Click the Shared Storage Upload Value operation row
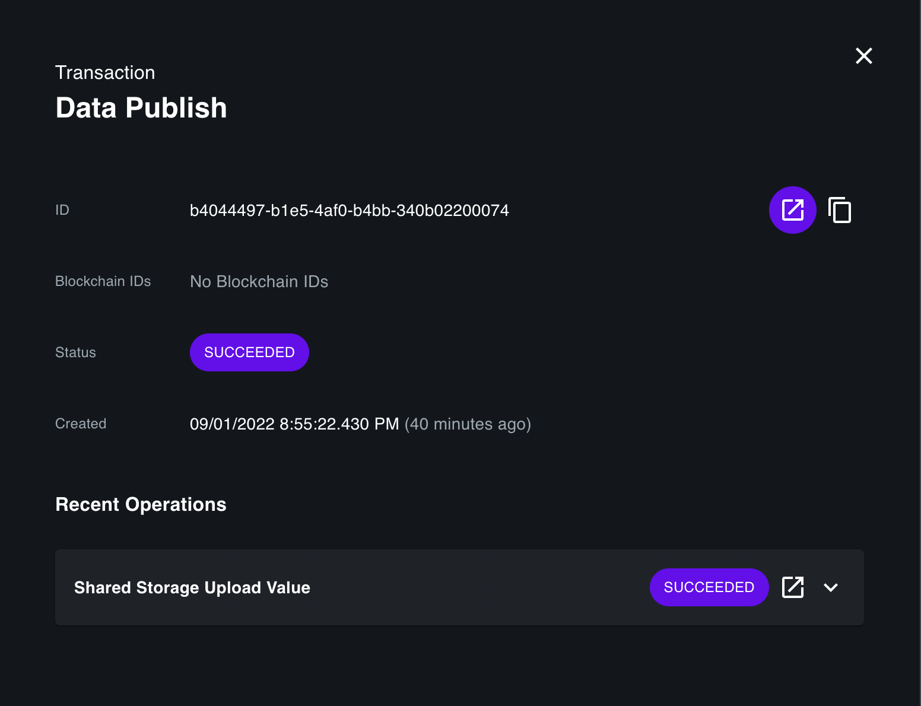The height and width of the screenshot is (706, 921). coord(192,587)
